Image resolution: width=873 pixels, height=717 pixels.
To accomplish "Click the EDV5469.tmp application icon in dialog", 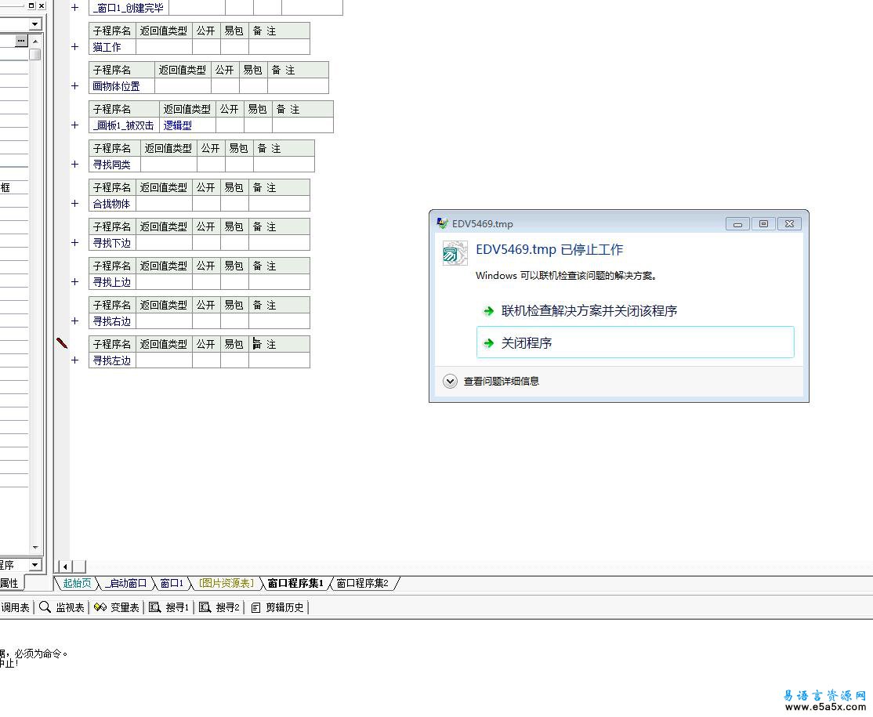I will click(455, 254).
